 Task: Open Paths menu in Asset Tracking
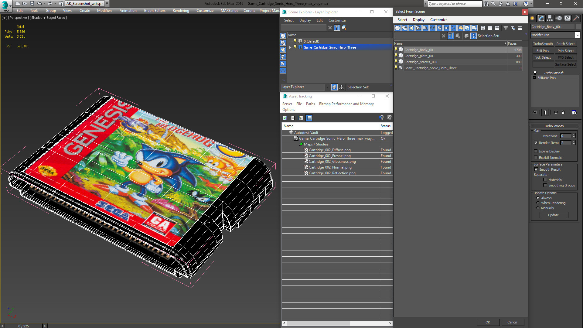click(310, 104)
